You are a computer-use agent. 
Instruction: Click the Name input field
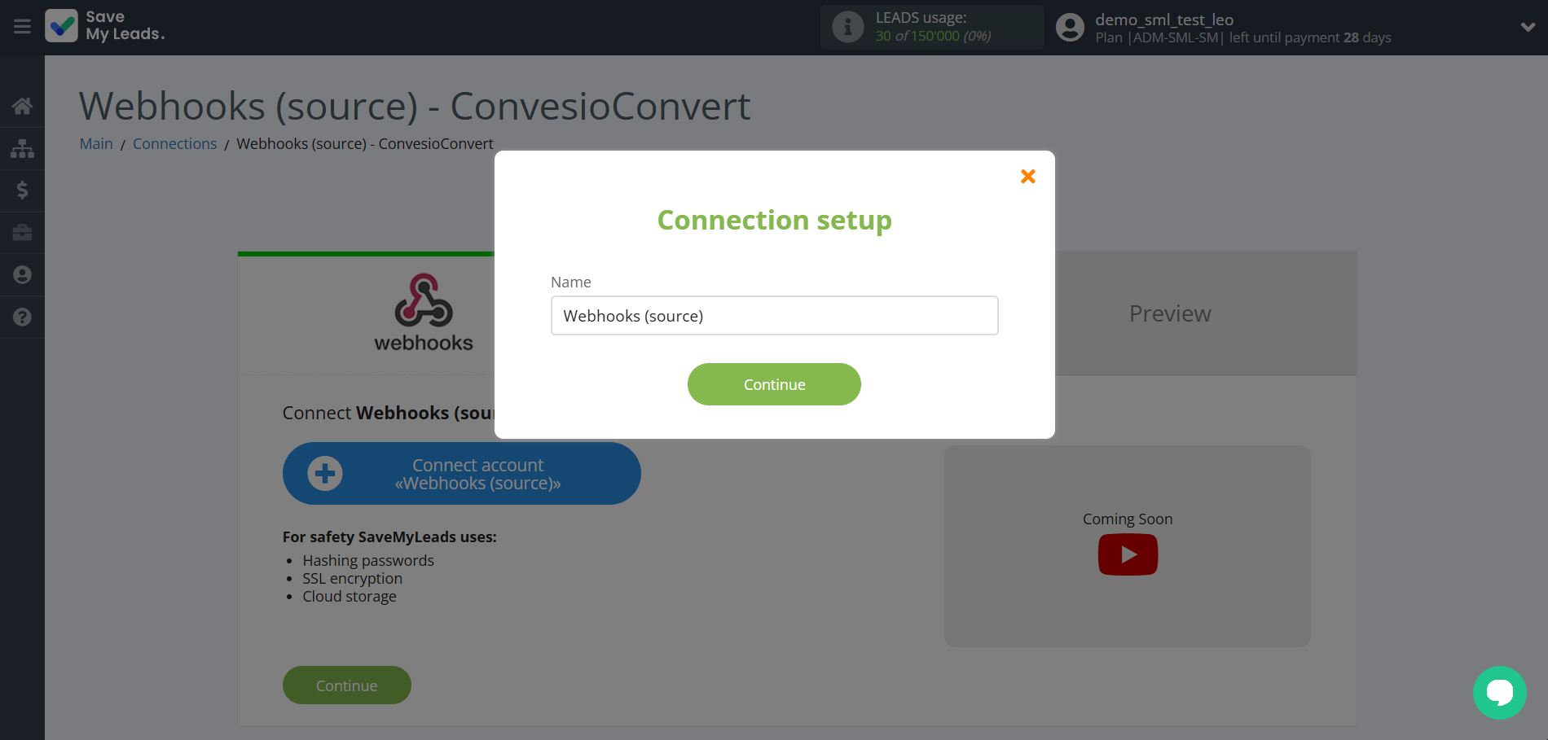coord(775,316)
